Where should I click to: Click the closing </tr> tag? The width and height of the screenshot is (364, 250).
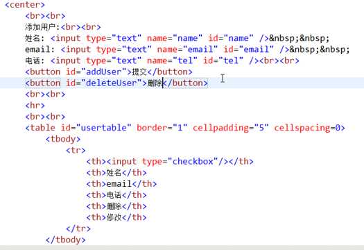[x=78, y=228]
